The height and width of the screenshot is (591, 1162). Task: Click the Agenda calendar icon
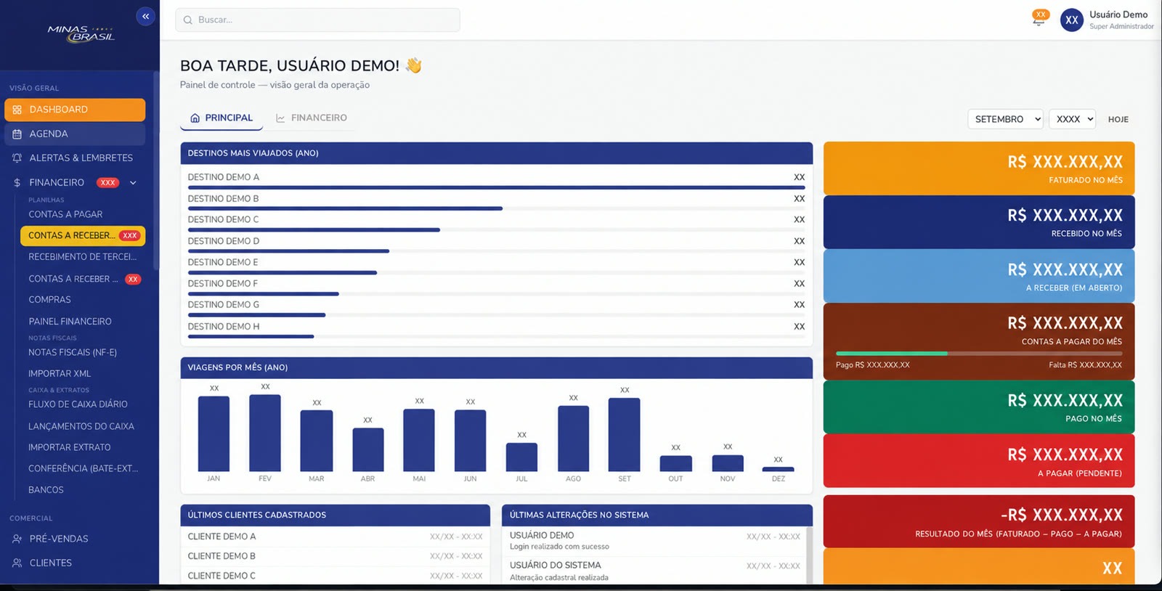[x=17, y=134]
